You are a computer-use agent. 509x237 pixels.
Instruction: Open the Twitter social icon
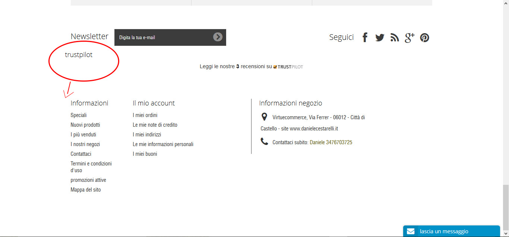click(x=380, y=37)
